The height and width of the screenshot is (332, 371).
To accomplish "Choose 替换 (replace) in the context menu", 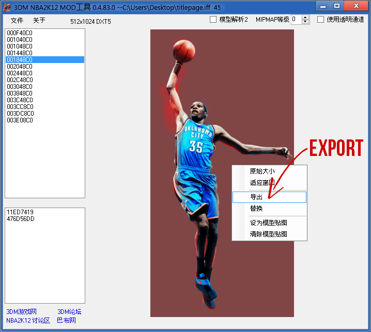I will point(269,208).
